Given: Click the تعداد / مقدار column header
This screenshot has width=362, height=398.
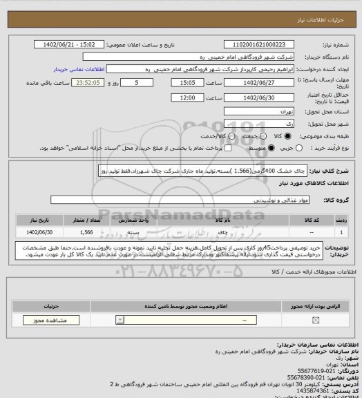Looking at the screenshot, I should [x=86, y=220].
